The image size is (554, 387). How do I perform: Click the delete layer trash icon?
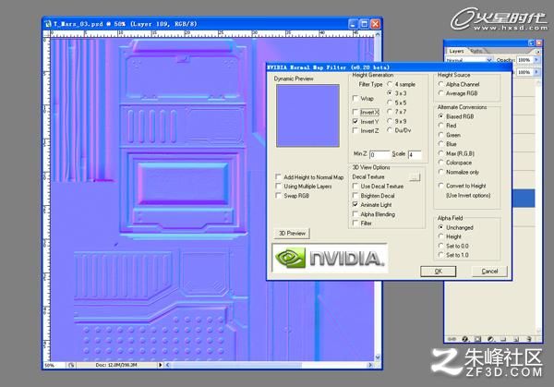click(529, 339)
